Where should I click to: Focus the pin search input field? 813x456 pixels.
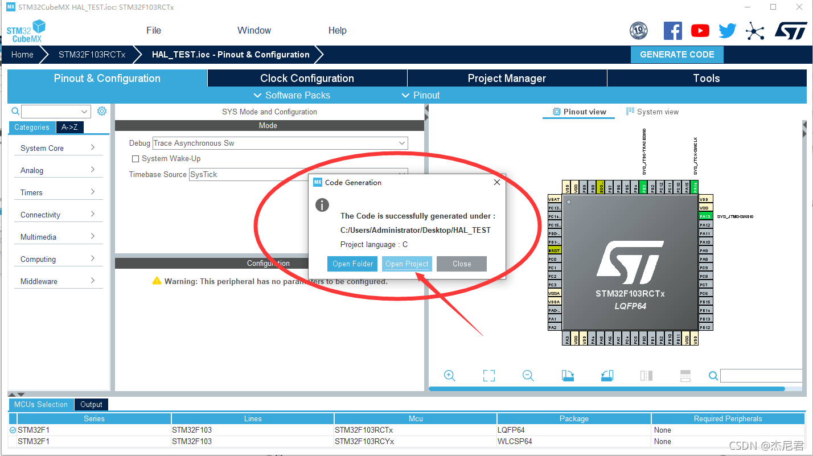761,376
